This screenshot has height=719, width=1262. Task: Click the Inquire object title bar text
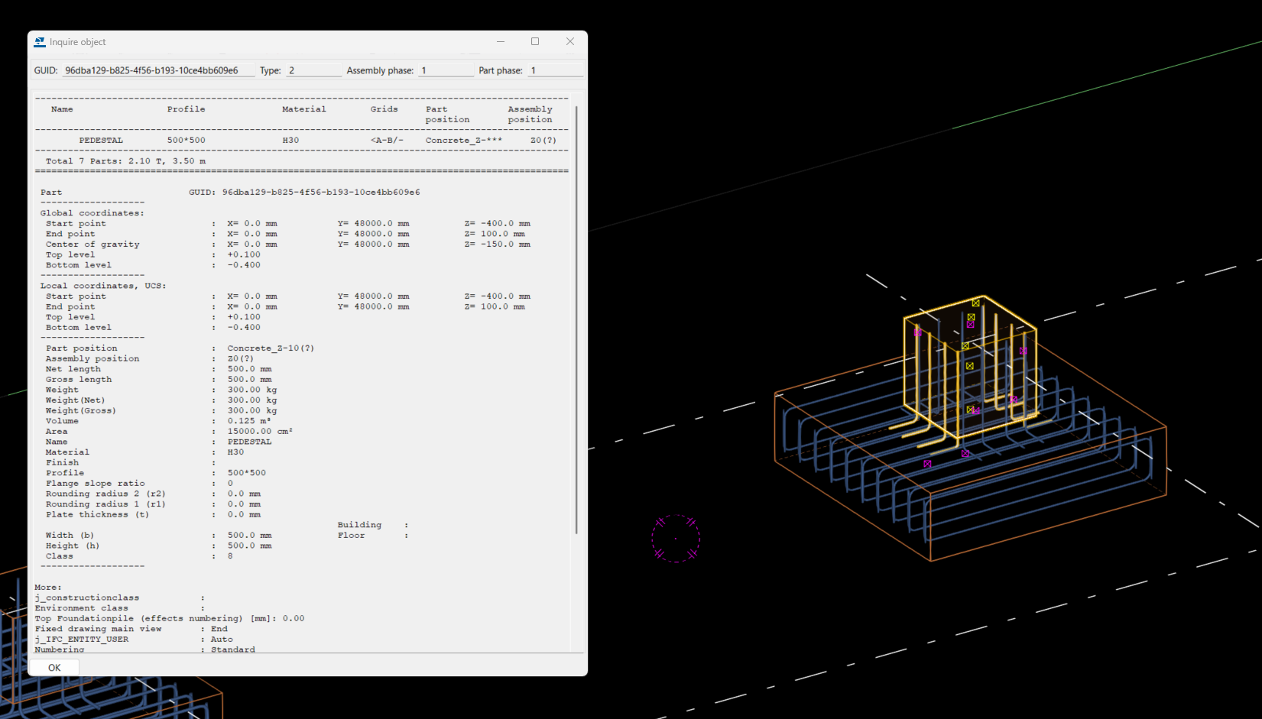(78, 42)
